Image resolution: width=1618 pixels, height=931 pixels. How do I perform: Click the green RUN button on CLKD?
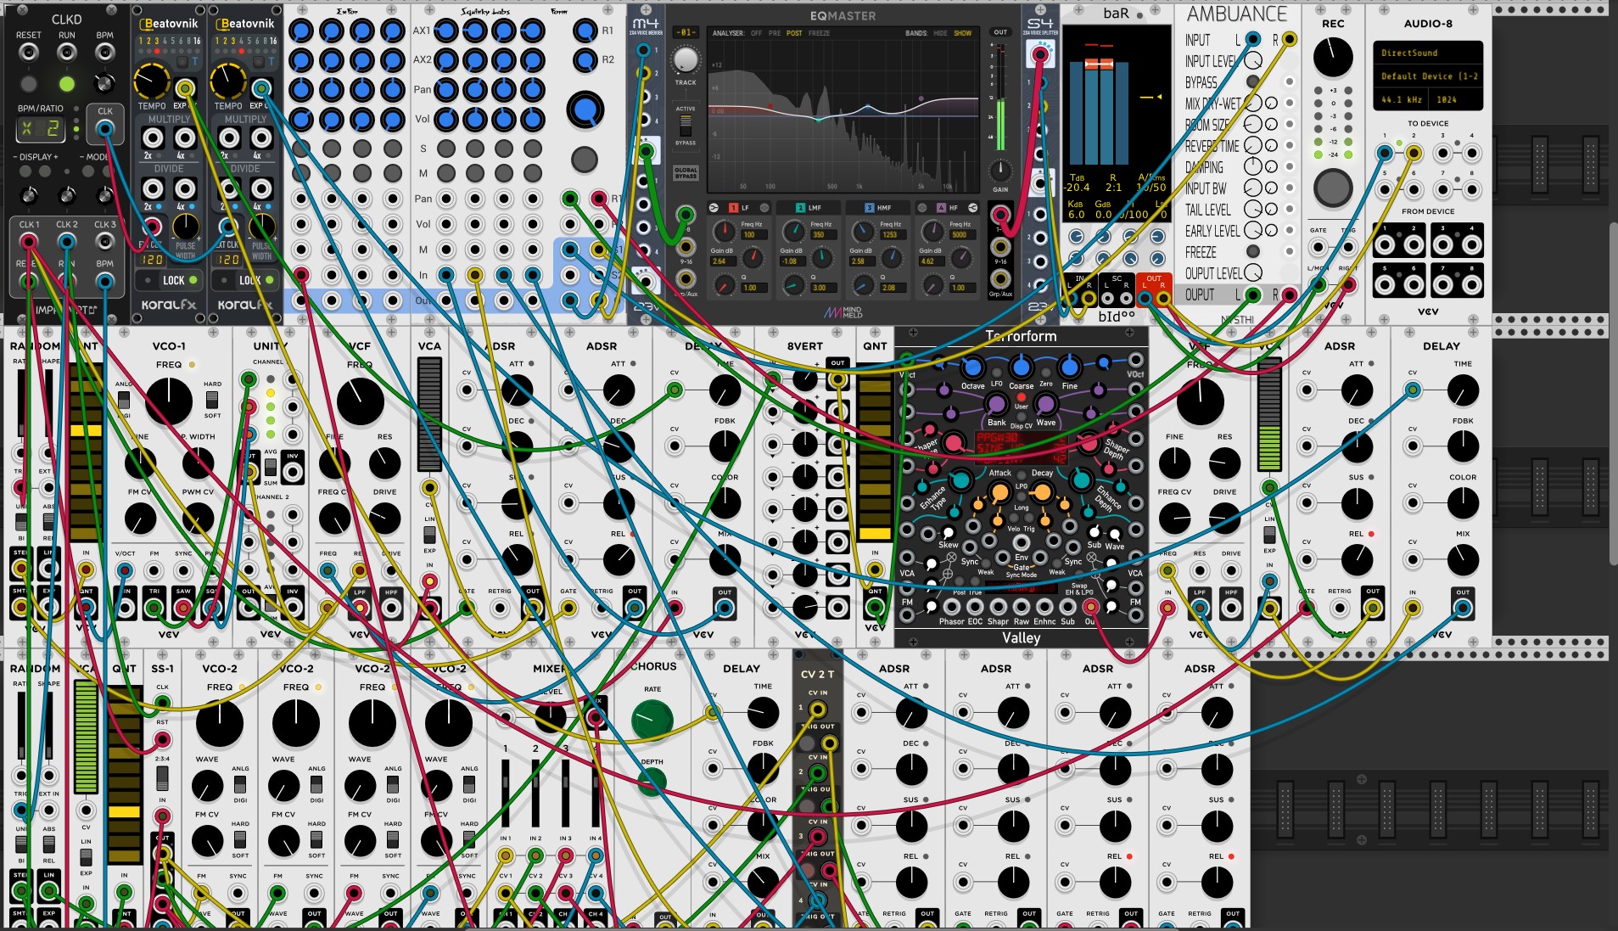tap(66, 84)
